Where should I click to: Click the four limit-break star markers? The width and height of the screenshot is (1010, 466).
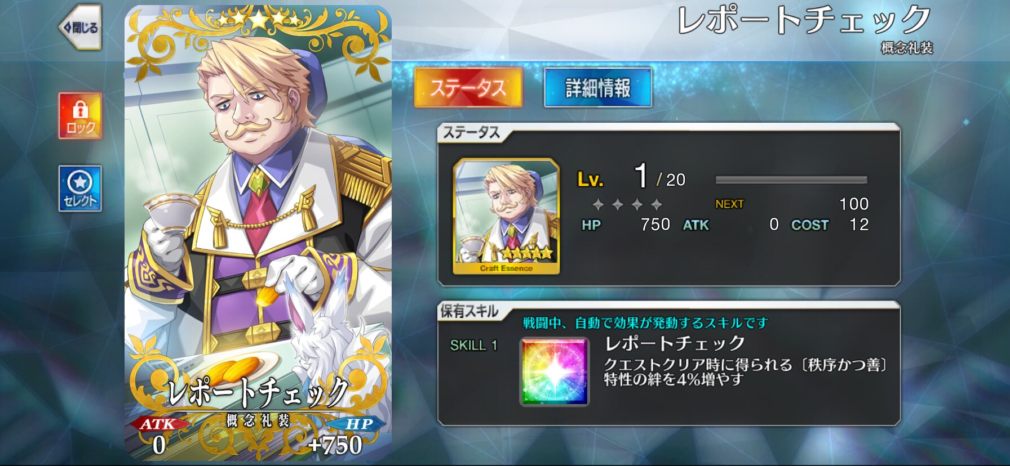(x=627, y=204)
